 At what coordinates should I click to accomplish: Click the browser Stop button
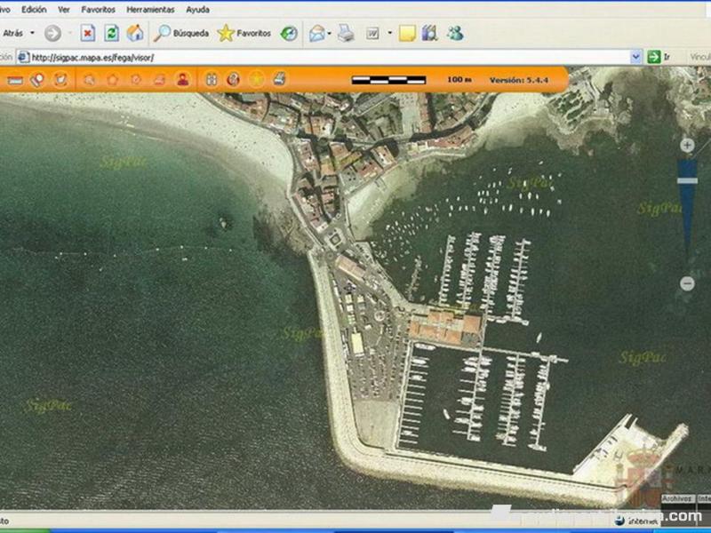click(88, 34)
